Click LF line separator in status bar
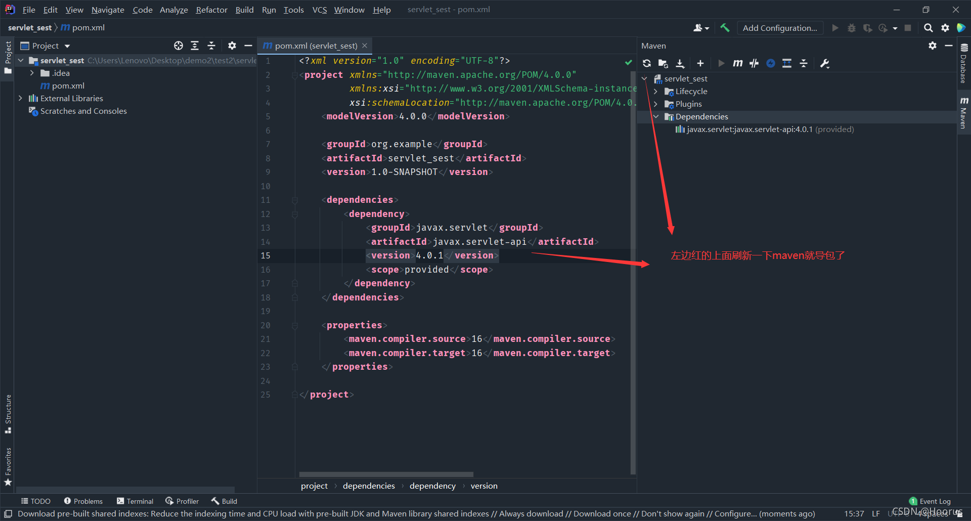 (x=876, y=513)
